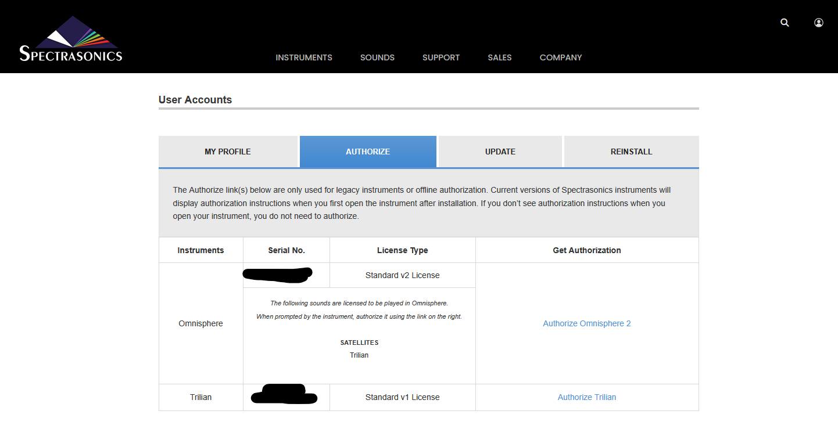Screen dimensions: 838x436
Task: Select the Standard v1 License text
Action: pos(402,397)
